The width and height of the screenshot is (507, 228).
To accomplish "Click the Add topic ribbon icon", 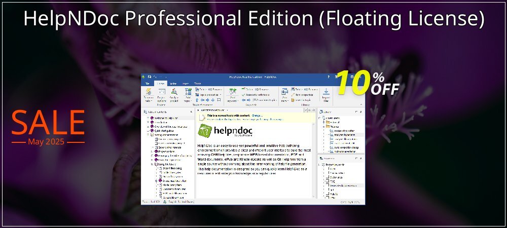I will click(188, 95).
